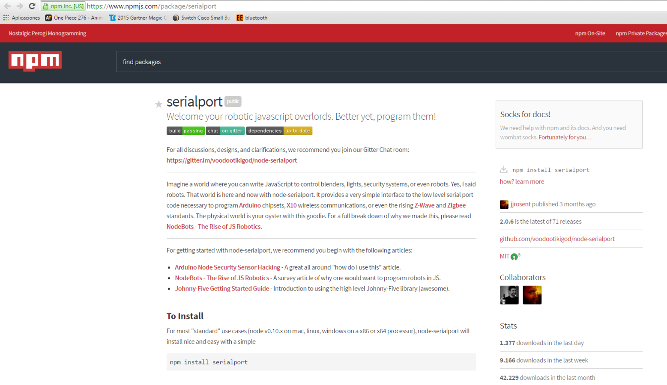Click the Socks for docs! heading
Viewport: 667px width, 385px height.
[525, 115]
